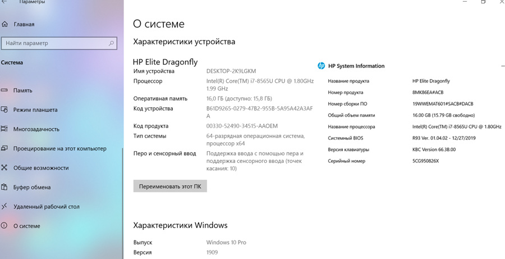The width and height of the screenshot is (505, 259).
Task: Click the Удаленный рабочий стол icon
Action: [x=4, y=206]
